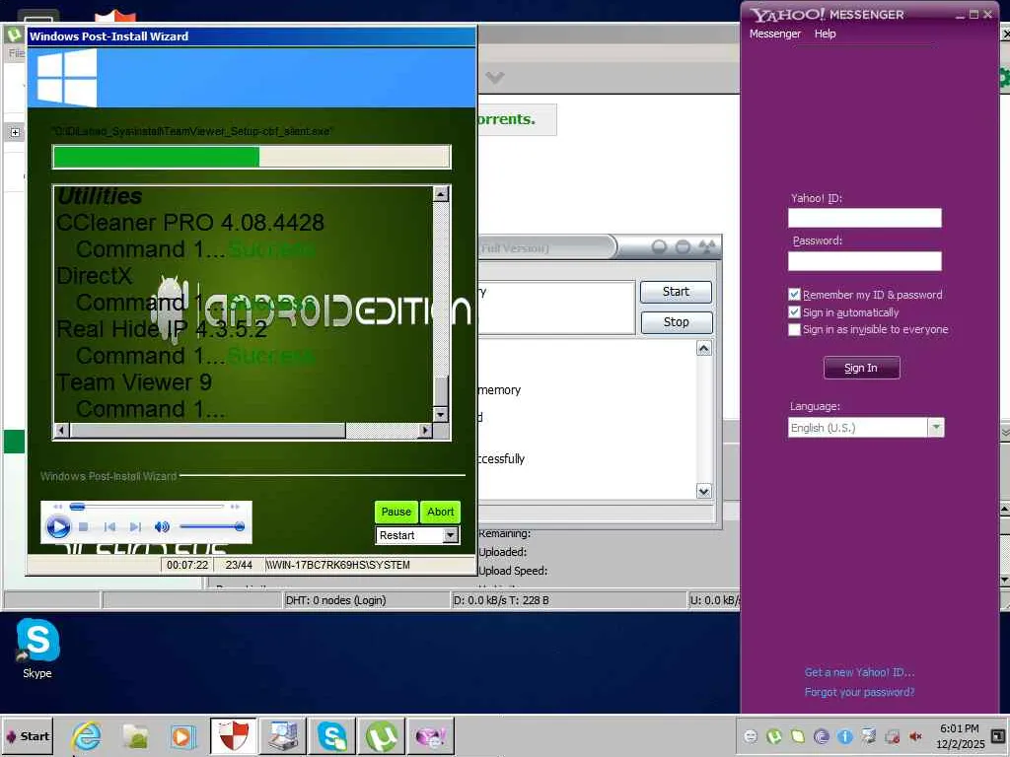Uncheck 'Remember my ID & password'
This screenshot has width=1010, height=757.
pyautogui.click(x=794, y=295)
